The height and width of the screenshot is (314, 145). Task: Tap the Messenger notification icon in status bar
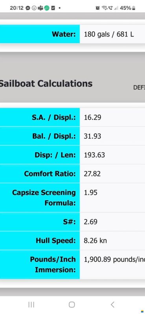click(28, 8)
